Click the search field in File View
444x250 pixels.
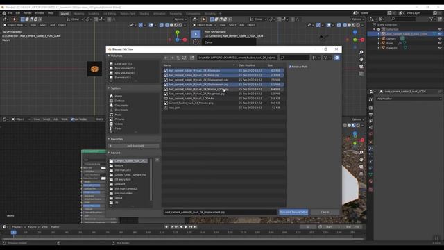click(x=294, y=58)
